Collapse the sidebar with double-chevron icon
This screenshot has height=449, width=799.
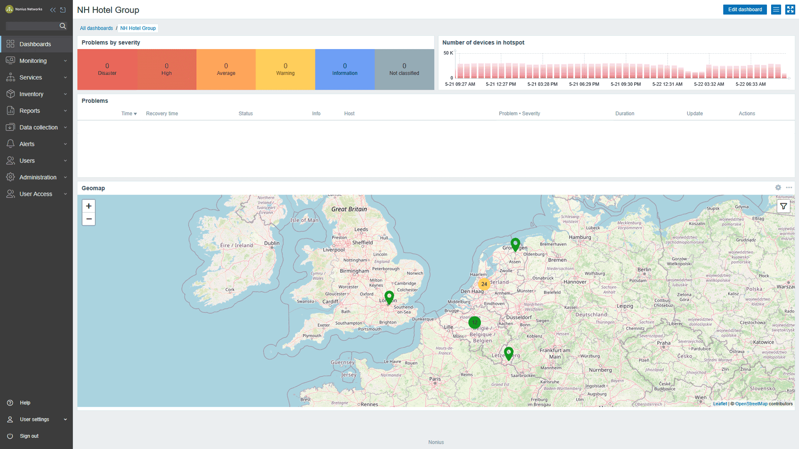53,10
